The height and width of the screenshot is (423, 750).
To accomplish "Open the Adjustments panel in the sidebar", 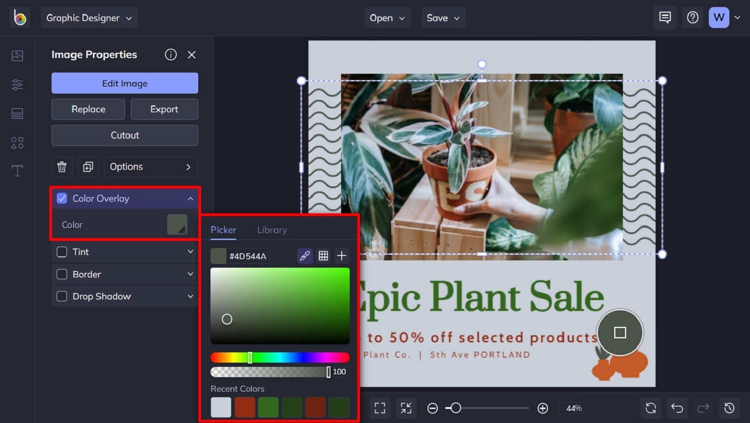I will click(17, 85).
